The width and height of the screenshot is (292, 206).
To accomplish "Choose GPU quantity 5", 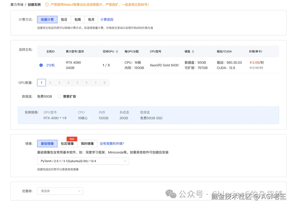I will (78, 83).
